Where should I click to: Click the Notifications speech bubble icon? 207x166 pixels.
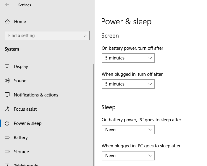point(7,95)
